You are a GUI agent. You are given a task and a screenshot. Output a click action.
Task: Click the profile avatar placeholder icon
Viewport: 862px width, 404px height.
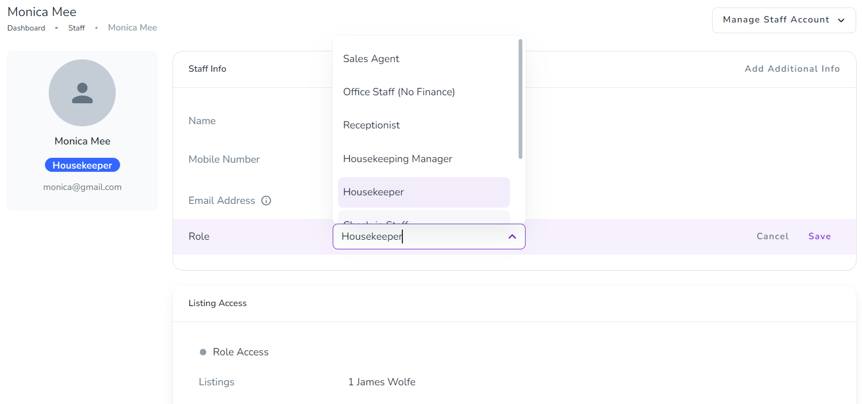click(x=82, y=93)
